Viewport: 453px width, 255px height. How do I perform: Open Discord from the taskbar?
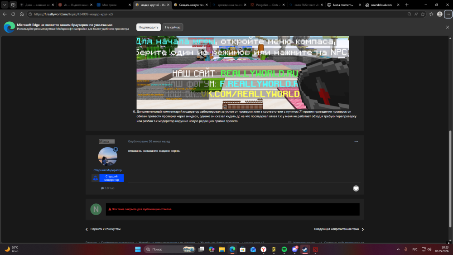tap(295, 249)
